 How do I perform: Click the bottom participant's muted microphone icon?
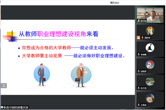139,105
